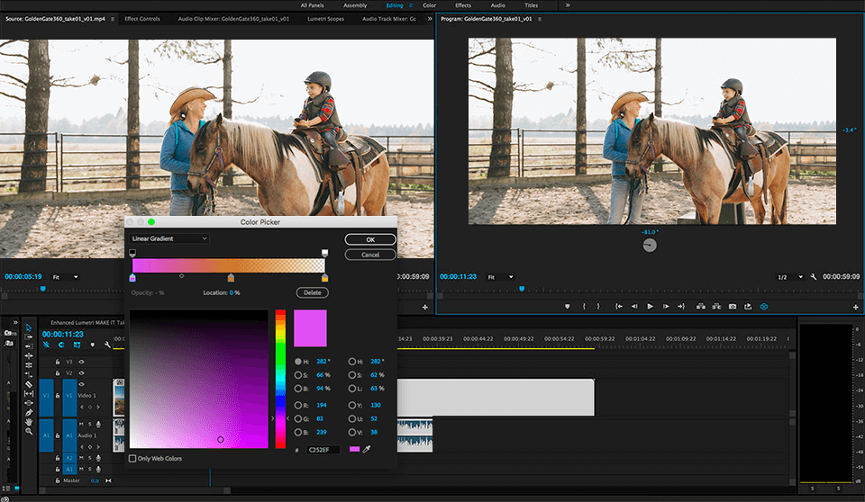Toggle Linked Selection in timeline header
This screenshot has height=502, width=865.
coord(77,345)
